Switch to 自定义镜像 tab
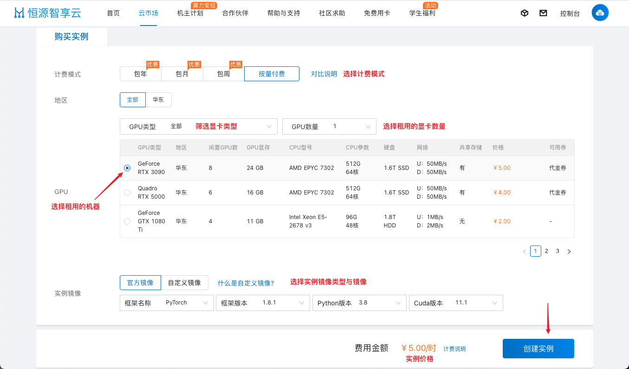This screenshot has height=369, width=629. [185, 283]
